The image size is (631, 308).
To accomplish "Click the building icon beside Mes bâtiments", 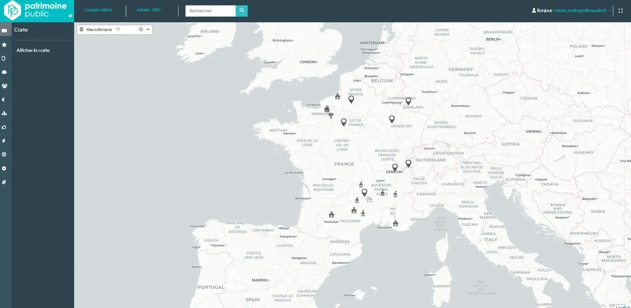I will (82, 29).
